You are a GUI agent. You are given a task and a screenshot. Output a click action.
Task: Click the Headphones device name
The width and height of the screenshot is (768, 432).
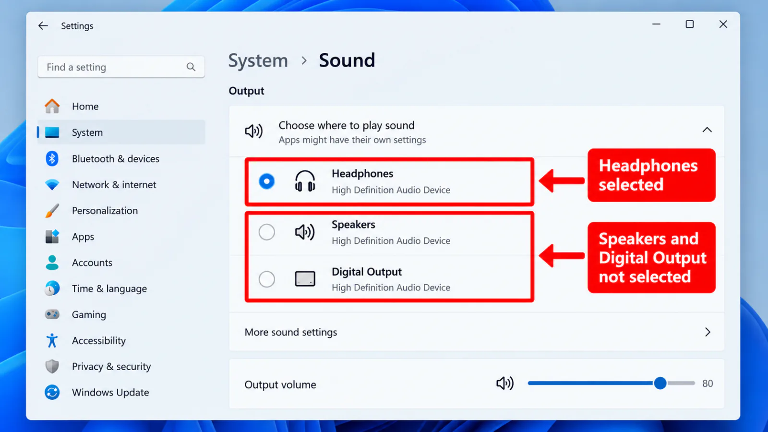pos(362,174)
